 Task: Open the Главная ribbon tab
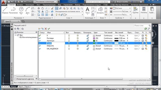click(x=11, y=5)
